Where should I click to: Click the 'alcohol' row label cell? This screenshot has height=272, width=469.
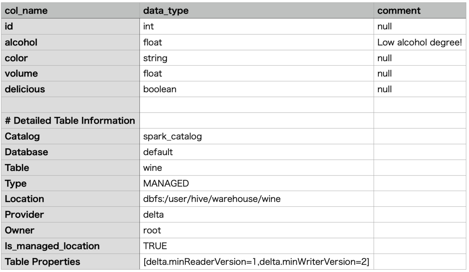tap(70, 43)
